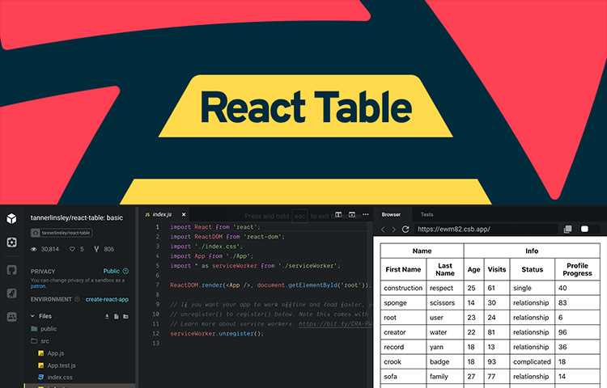Click the Age column header

[x=473, y=269]
